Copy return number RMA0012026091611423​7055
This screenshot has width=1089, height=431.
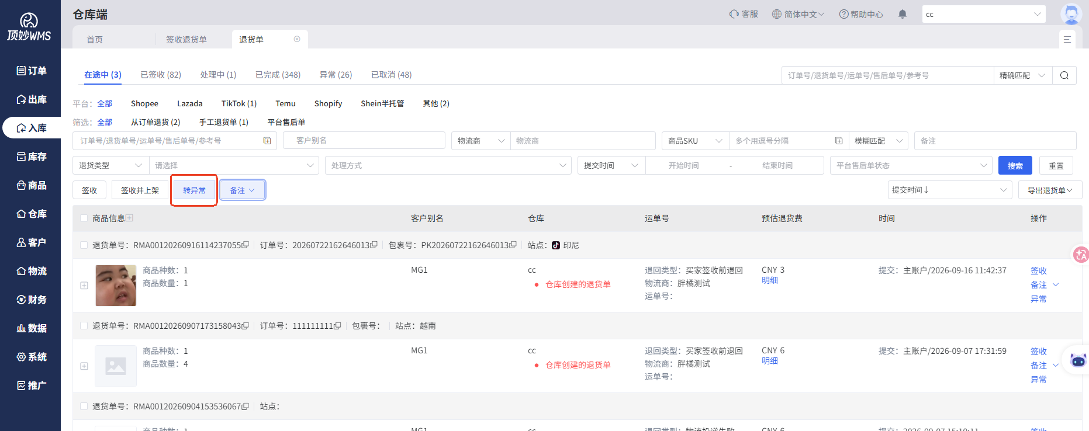click(246, 245)
